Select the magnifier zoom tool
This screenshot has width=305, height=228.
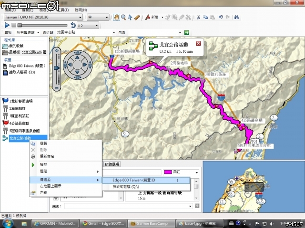click(x=123, y=18)
